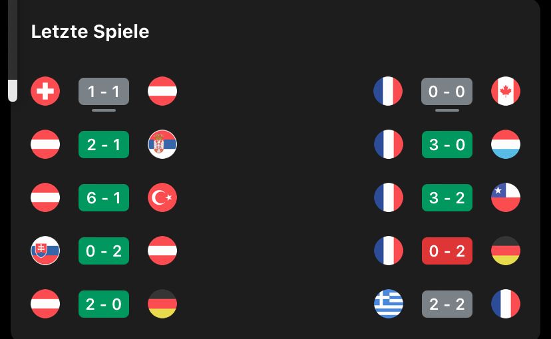Viewport: 551px width, 339px height.
Task: Open the 1 - 1 draw result
Action: (104, 91)
